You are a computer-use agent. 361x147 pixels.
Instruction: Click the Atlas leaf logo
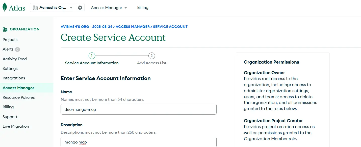(5, 7)
